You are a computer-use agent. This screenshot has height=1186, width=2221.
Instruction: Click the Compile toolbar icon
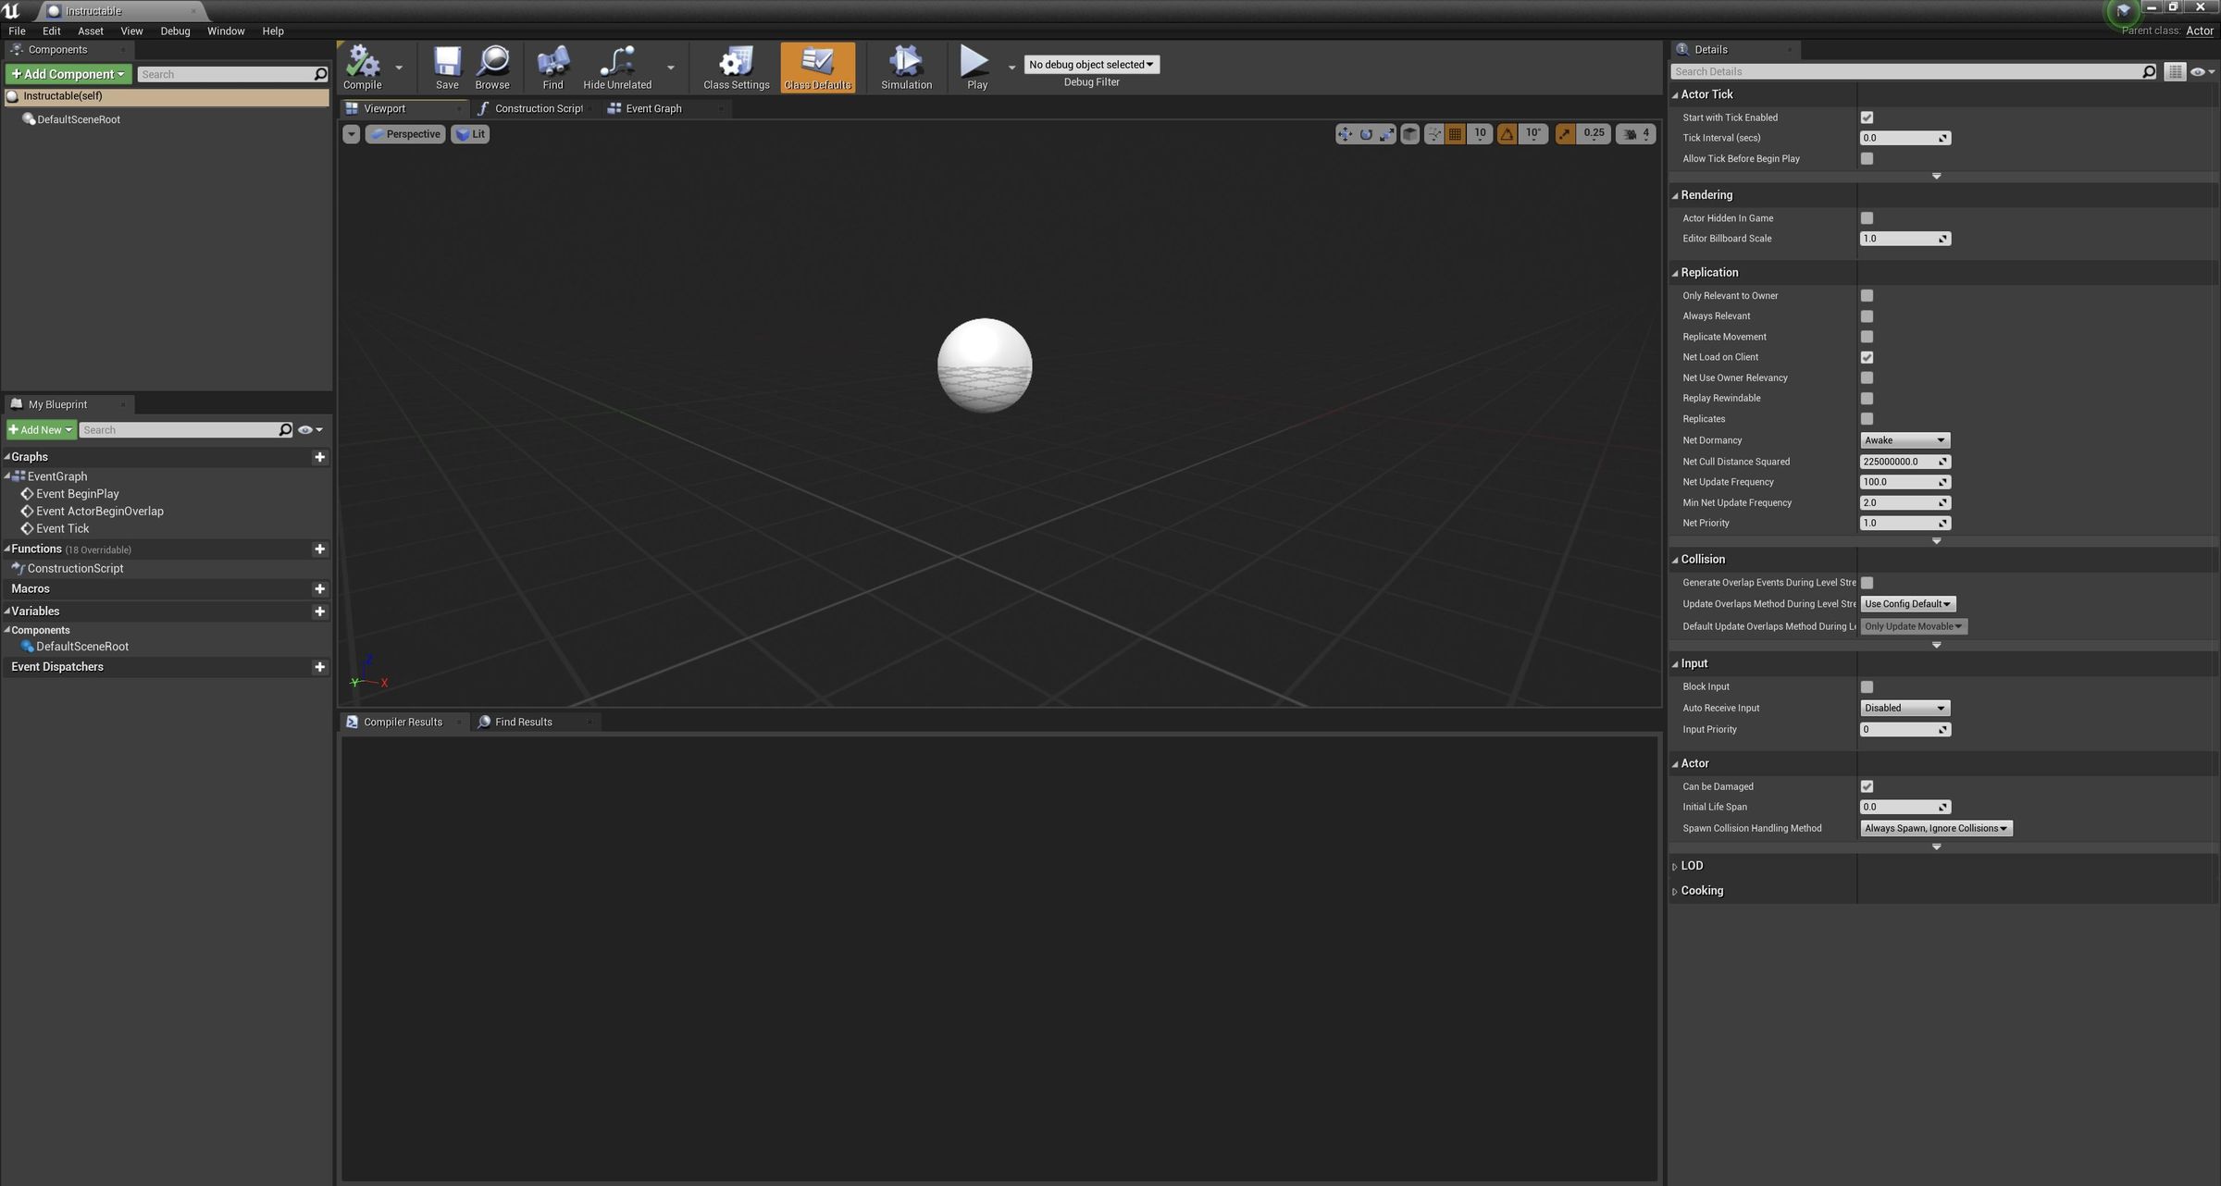(362, 68)
